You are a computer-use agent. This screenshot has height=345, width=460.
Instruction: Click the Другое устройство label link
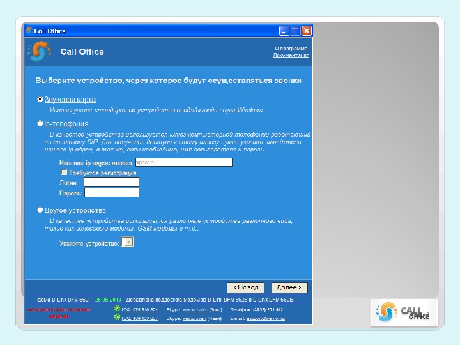tap(75, 210)
